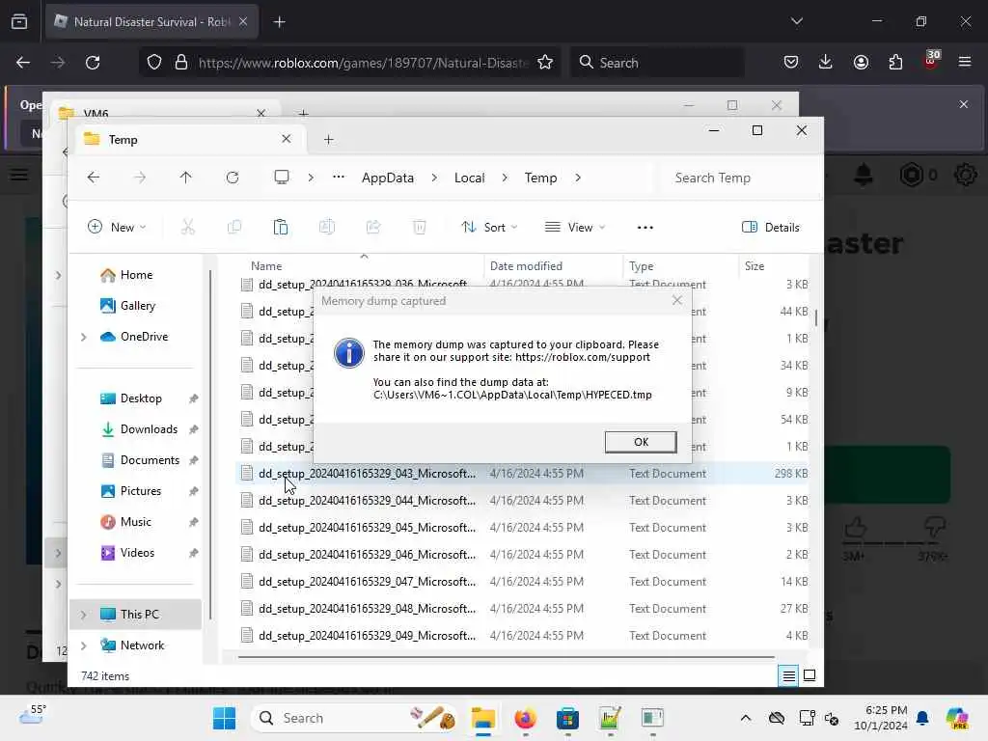
Task: Open the Firefox hamburger application menu
Action: pos(965,62)
